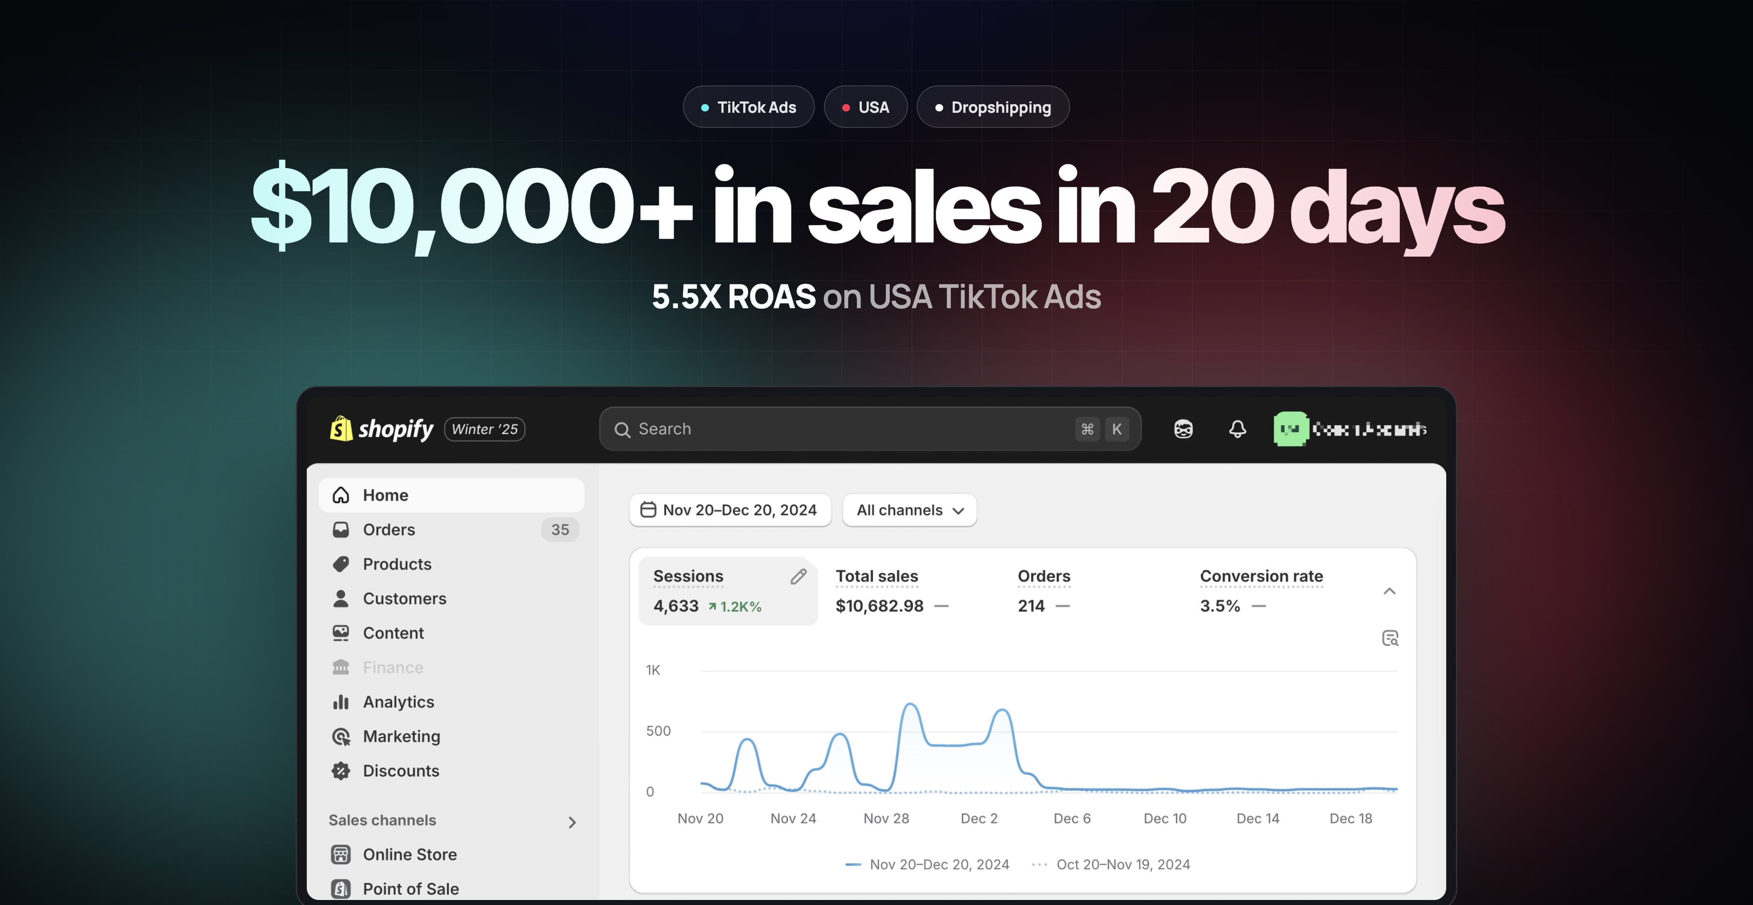Click the Command key shortcut badge
The width and height of the screenshot is (1753, 905).
click(1087, 429)
